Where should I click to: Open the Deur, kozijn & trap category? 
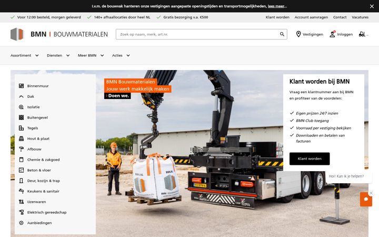pyautogui.click(x=44, y=181)
